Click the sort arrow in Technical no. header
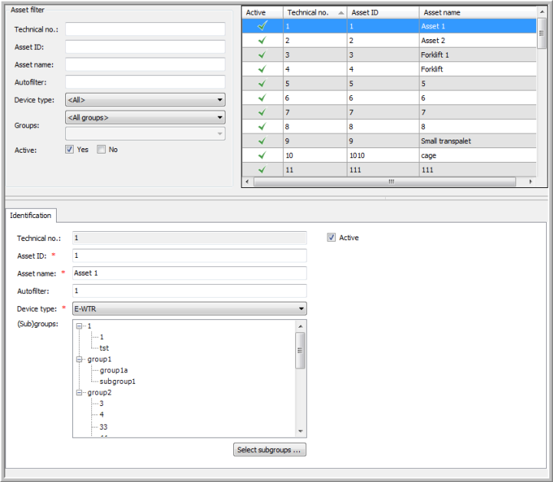 340,13
